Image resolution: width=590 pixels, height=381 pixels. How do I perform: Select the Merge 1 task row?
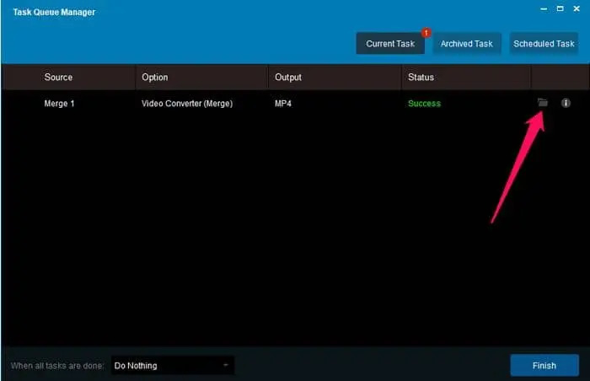point(59,104)
